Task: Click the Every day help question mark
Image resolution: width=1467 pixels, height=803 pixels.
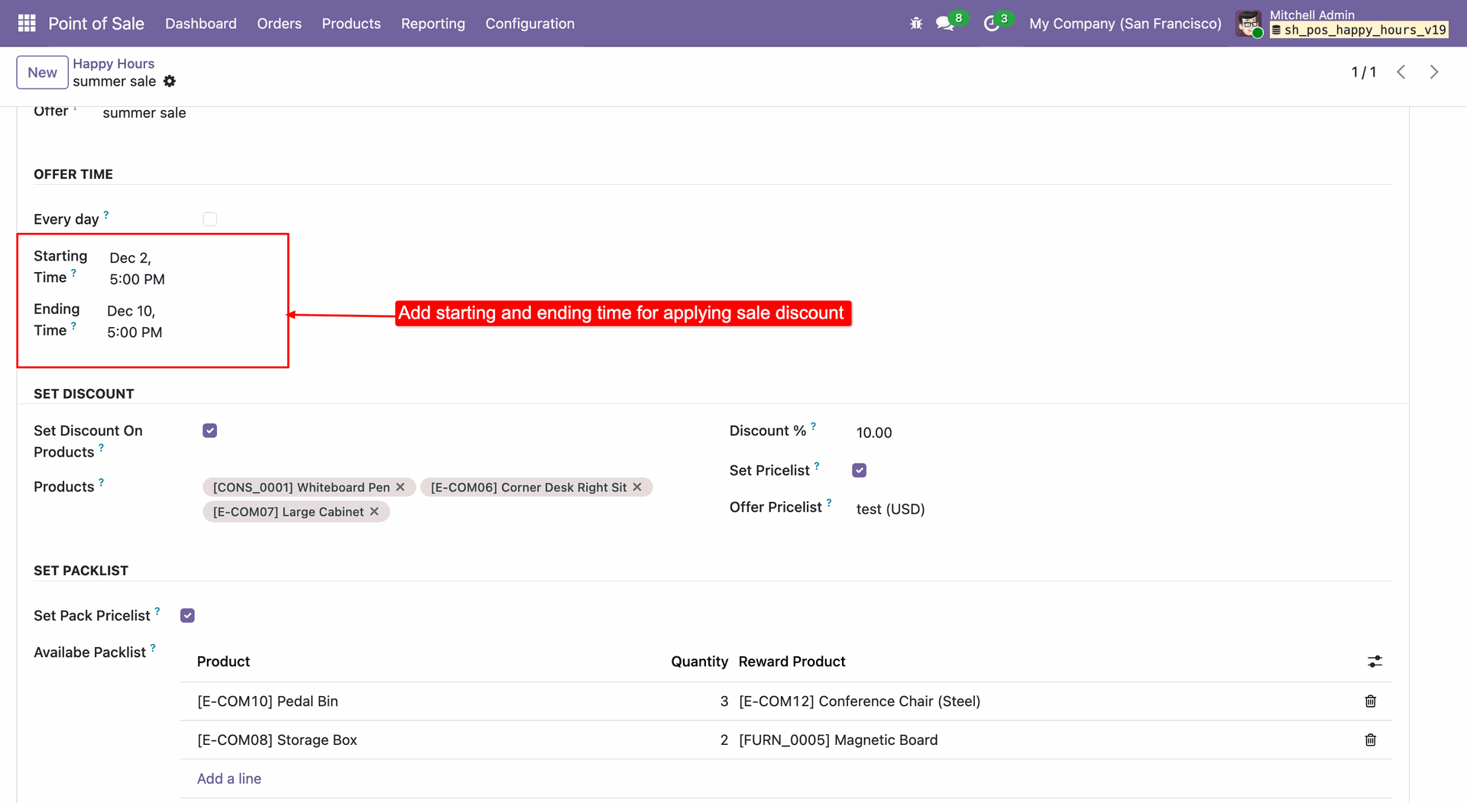Action: (x=106, y=215)
